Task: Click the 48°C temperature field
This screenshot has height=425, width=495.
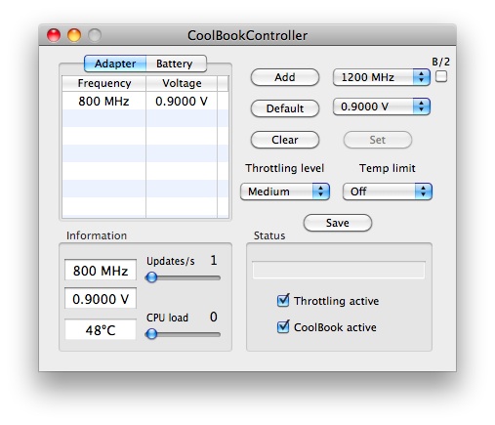Action: click(x=101, y=330)
